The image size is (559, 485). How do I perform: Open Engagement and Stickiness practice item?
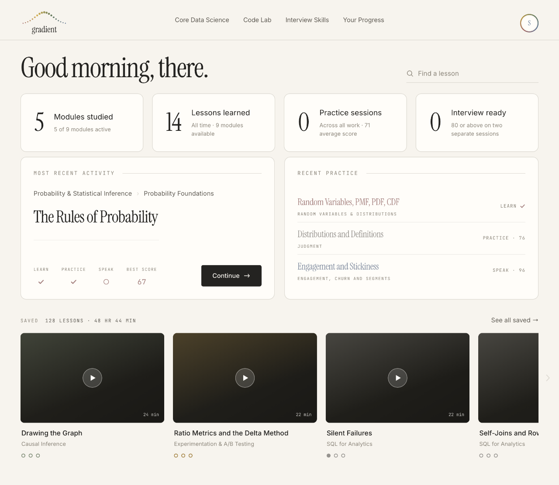pos(338,266)
